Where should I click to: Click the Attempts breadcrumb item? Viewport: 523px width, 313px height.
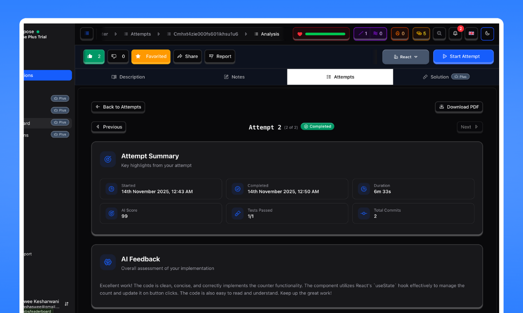tap(138, 34)
